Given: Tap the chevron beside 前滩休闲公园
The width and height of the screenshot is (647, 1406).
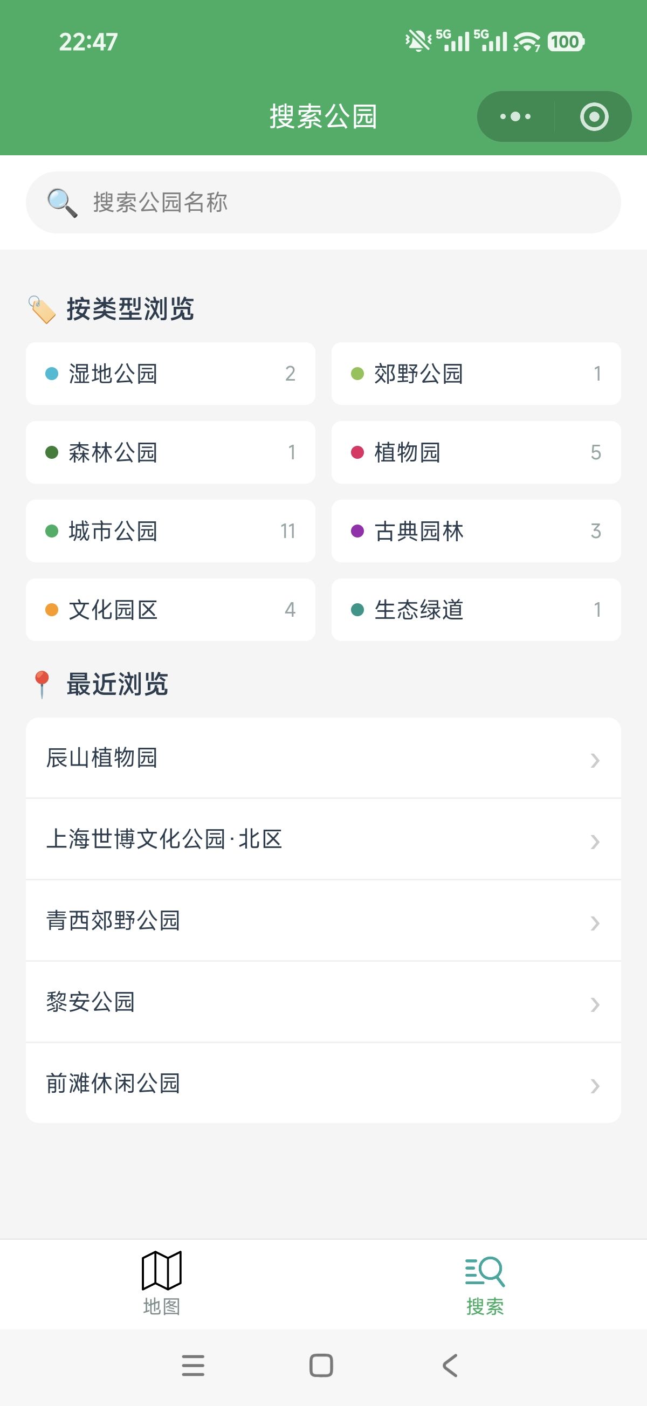Looking at the screenshot, I should [595, 1086].
